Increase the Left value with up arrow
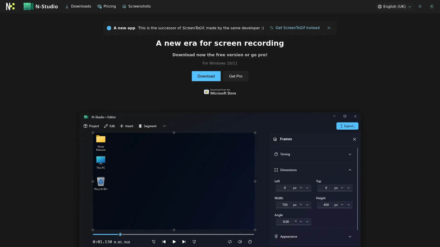The image size is (440, 247). click(x=301, y=188)
